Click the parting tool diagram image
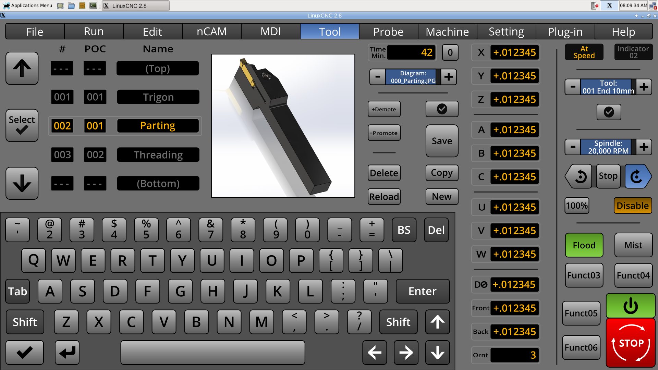 coord(283,126)
